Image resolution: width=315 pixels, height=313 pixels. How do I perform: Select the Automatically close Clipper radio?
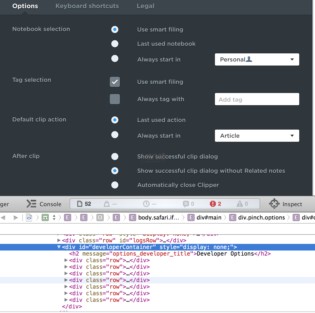point(115,185)
